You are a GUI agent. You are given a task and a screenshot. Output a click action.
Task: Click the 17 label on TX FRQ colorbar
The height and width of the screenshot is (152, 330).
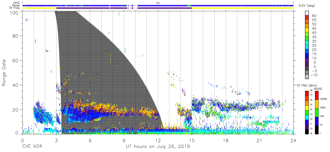point(311,95)
